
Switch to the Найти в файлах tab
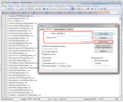pyautogui.click(x=60, y=29)
